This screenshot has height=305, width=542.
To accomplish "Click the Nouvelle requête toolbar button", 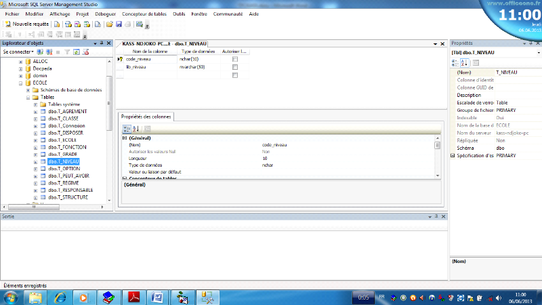I will click(26, 24).
